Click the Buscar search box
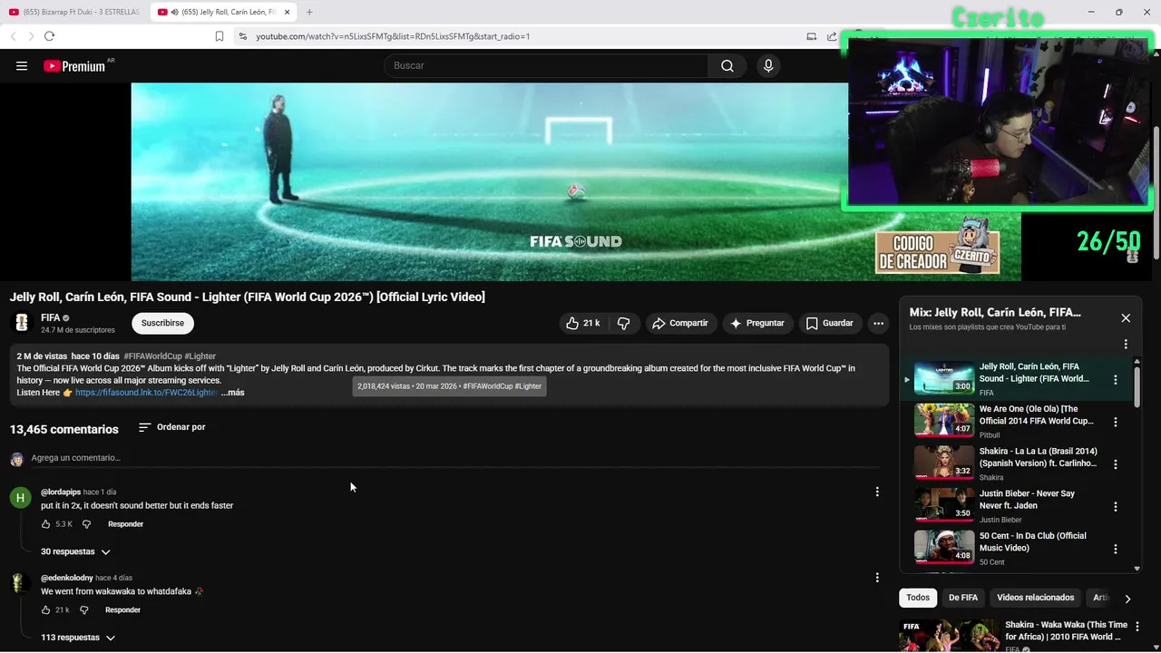The image size is (1161, 653). 546,65
